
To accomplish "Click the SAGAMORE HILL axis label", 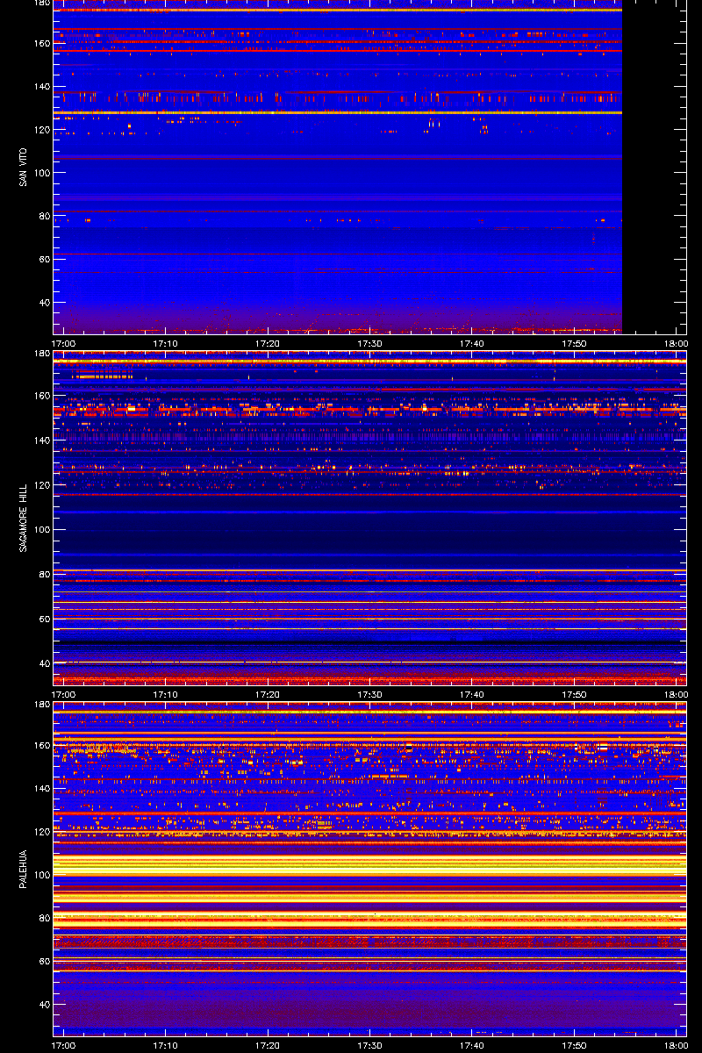I will click(x=23, y=519).
